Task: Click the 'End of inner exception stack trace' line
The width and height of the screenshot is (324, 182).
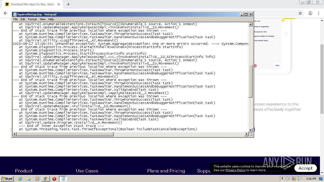Action: (62, 126)
